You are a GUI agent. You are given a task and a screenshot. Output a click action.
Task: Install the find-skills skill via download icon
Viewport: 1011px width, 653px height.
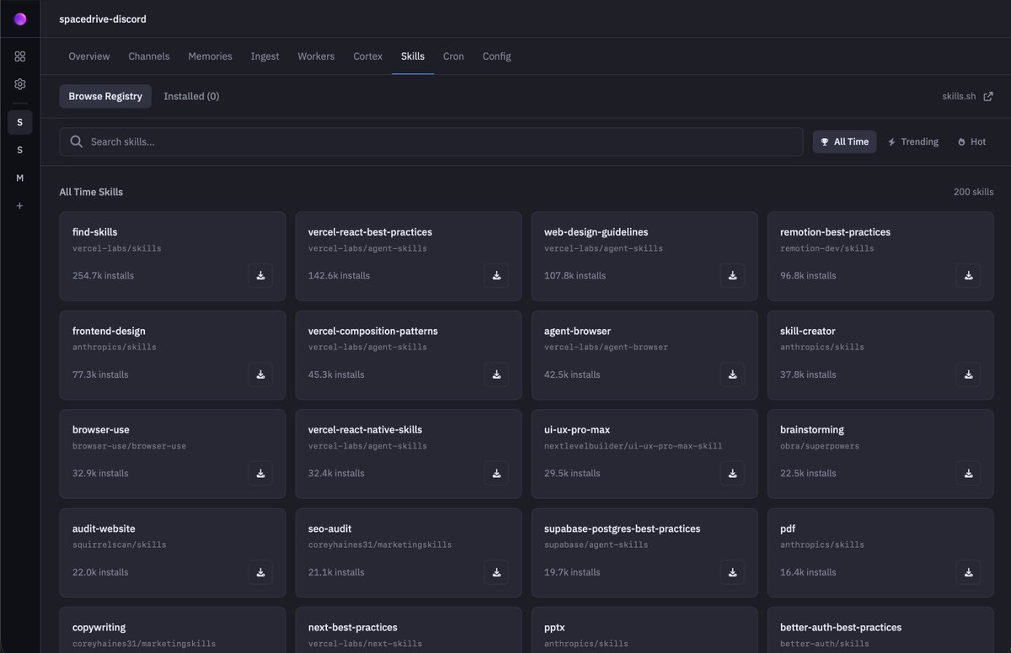(x=260, y=275)
